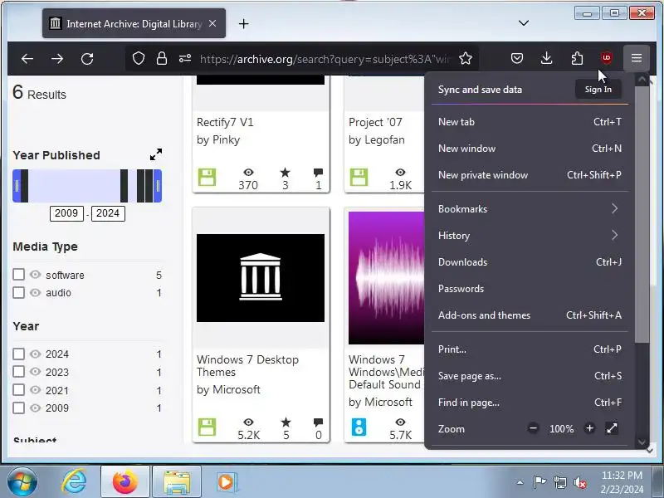
Task: Decrease zoom with minus button
Action: 533,428
